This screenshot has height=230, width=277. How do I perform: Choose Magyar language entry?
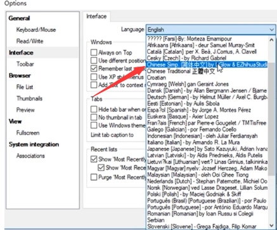pyautogui.click(x=207, y=168)
